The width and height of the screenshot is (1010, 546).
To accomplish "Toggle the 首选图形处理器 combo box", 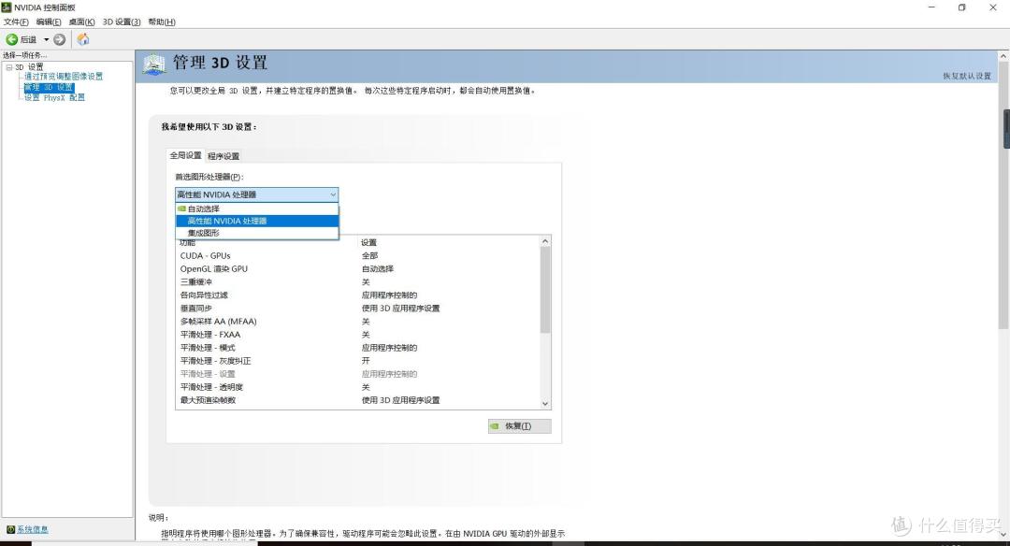I will pos(256,194).
